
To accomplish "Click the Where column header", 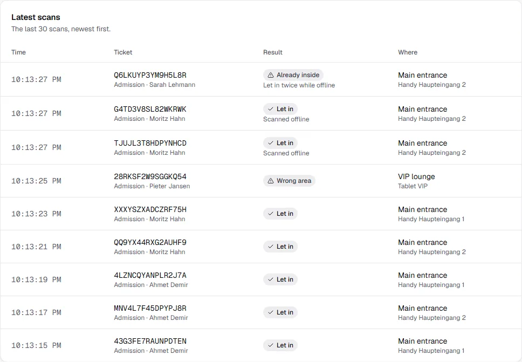I will pyautogui.click(x=408, y=52).
